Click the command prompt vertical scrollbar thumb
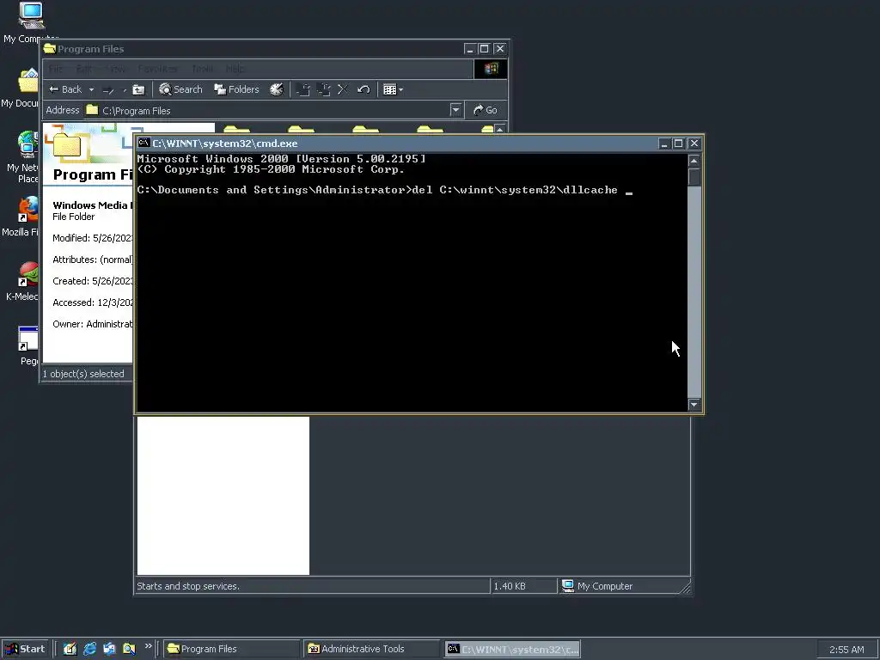The image size is (880, 660). click(x=694, y=177)
